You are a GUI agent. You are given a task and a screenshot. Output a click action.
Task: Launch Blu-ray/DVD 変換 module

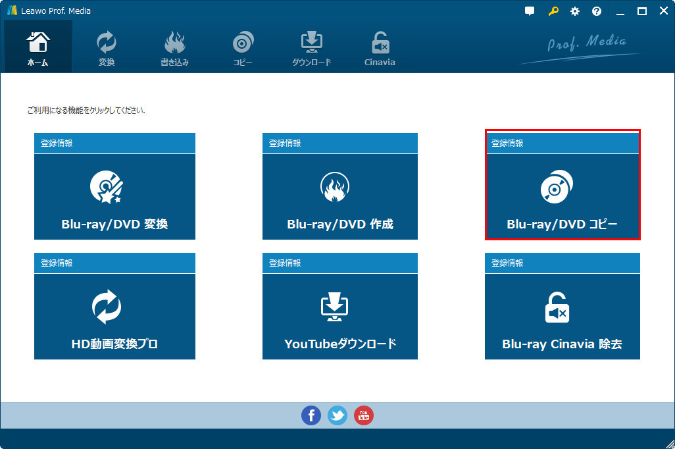pyautogui.click(x=114, y=197)
